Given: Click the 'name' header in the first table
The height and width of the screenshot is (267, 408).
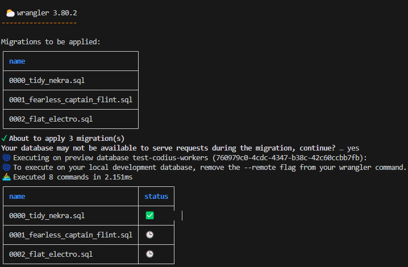Looking at the screenshot, I should coord(17,61).
